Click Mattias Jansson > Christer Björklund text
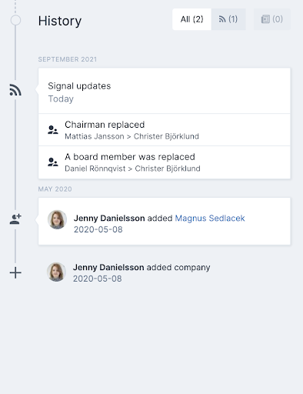Screen dimensions: 303x394 132,136
